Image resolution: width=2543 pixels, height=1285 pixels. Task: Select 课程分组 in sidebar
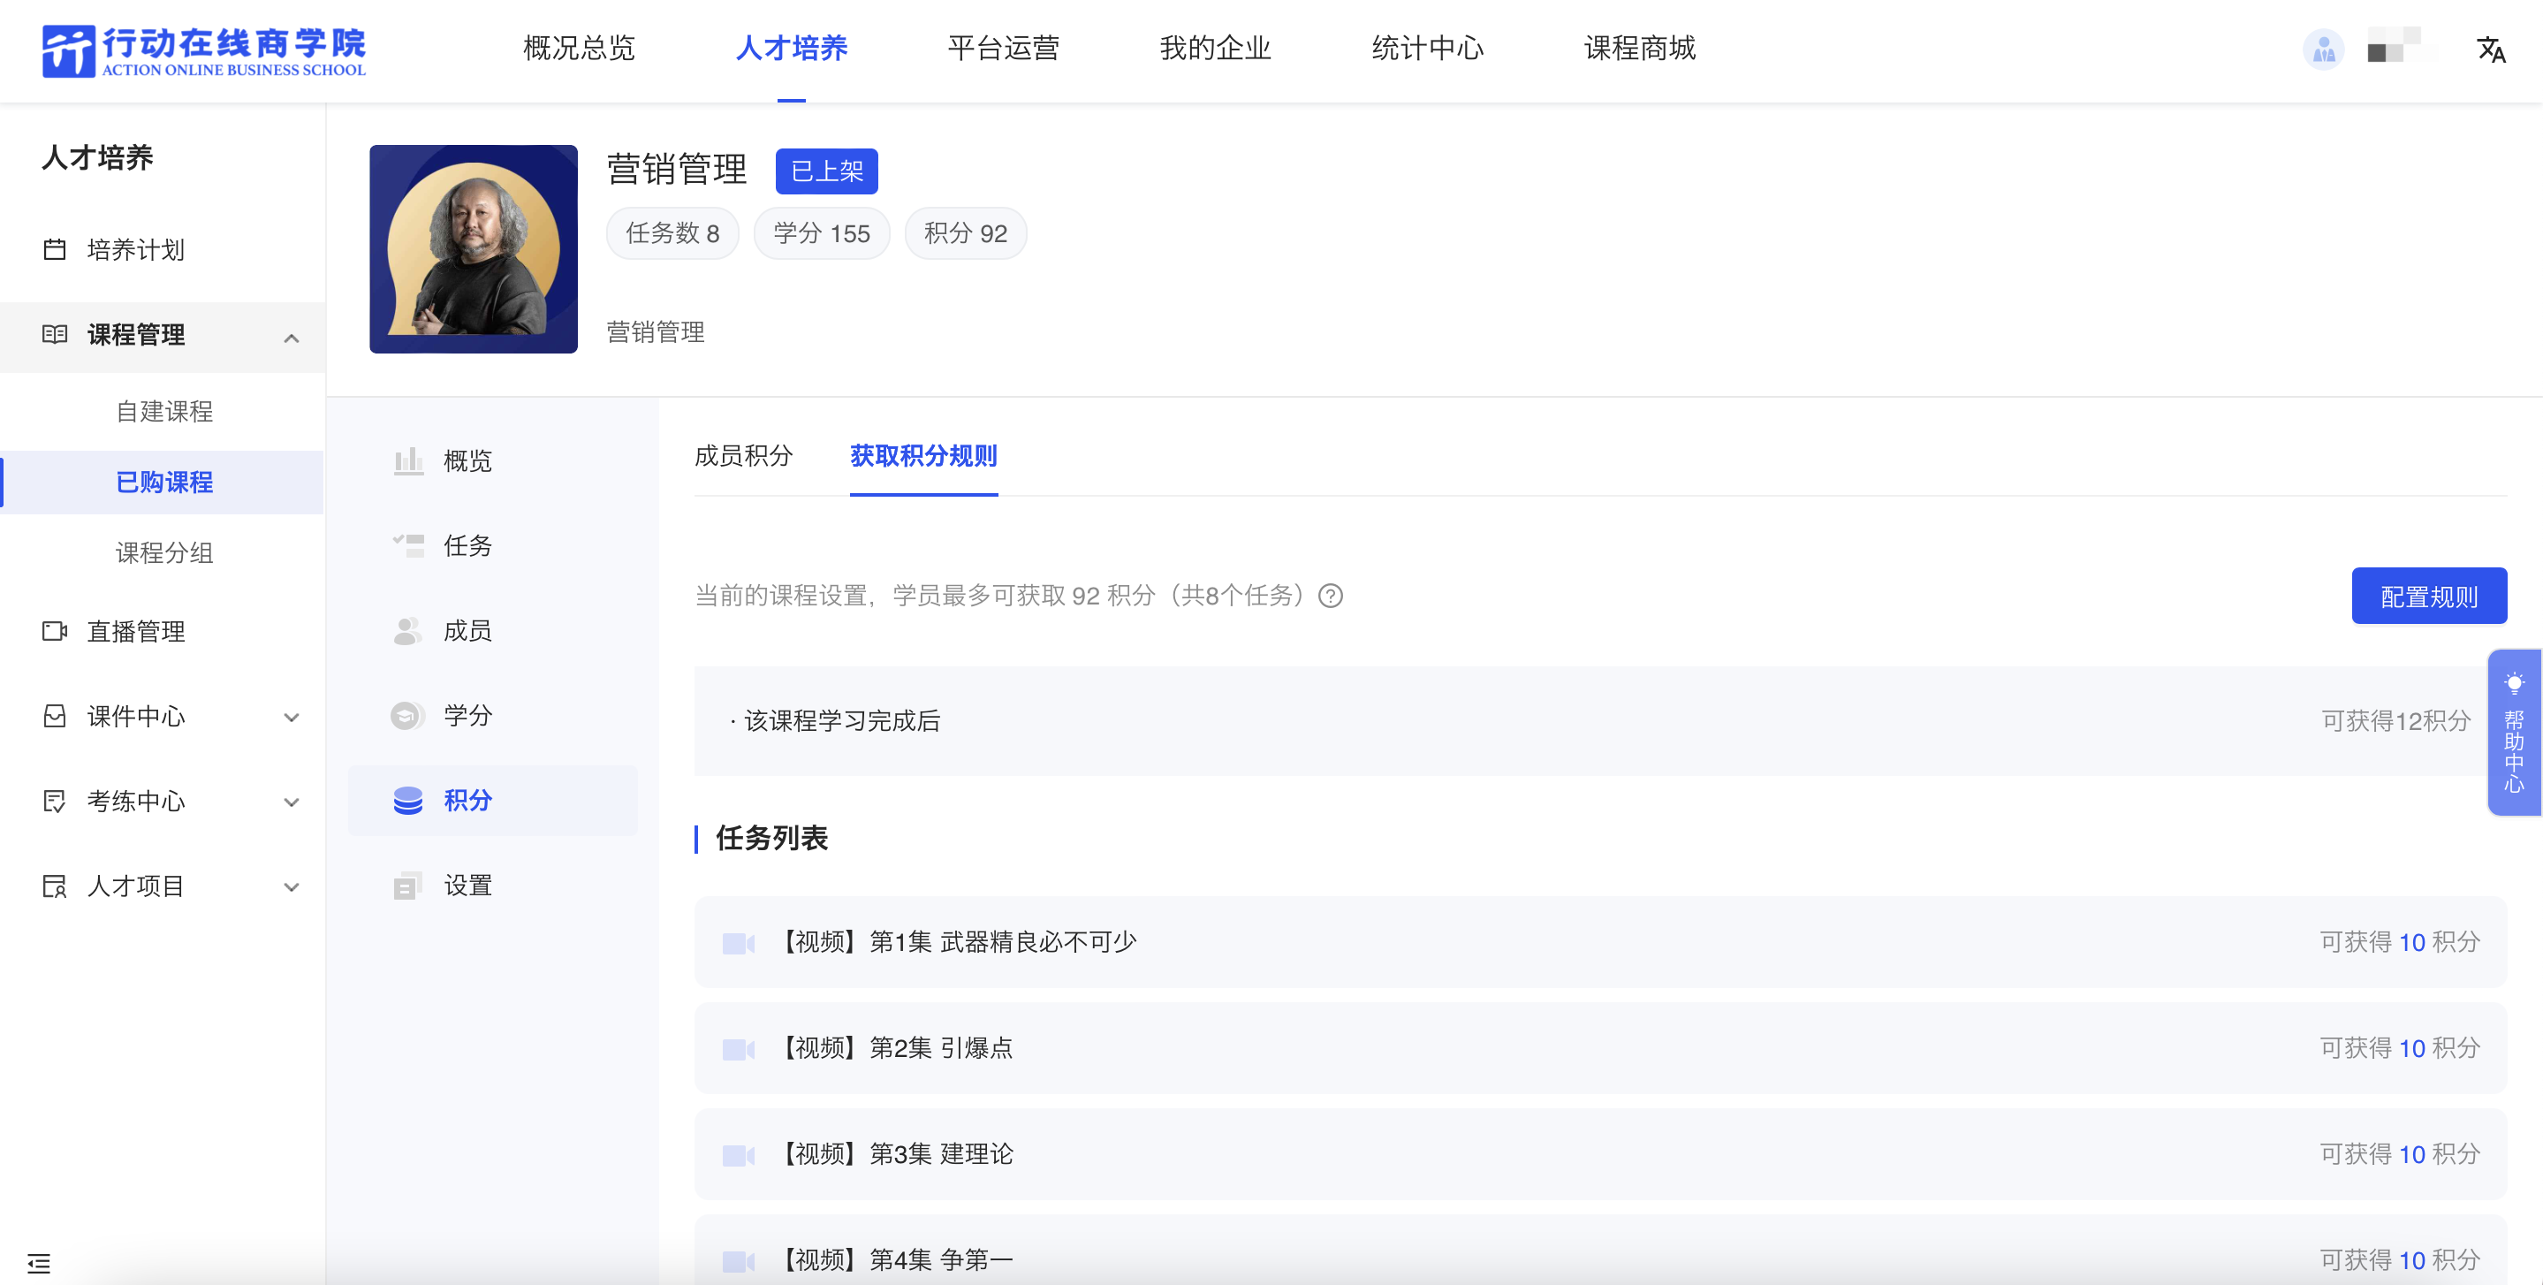click(x=163, y=552)
